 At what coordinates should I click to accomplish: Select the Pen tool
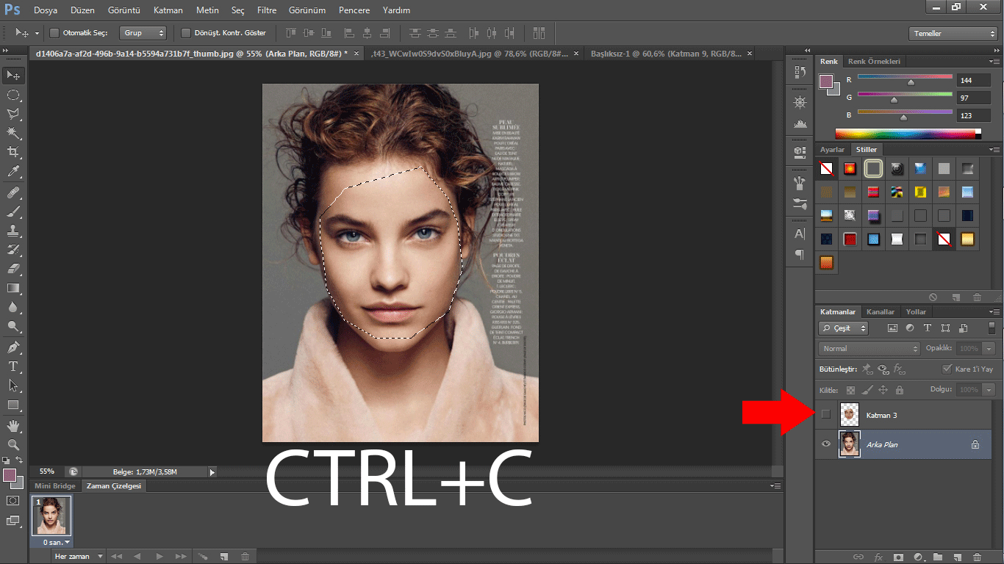(x=13, y=347)
